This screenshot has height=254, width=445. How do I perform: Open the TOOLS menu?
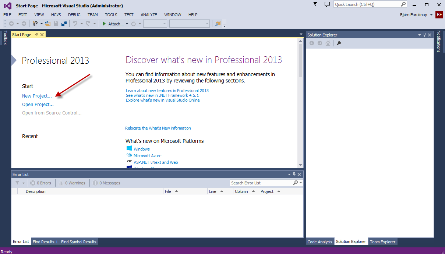tap(111, 15)
